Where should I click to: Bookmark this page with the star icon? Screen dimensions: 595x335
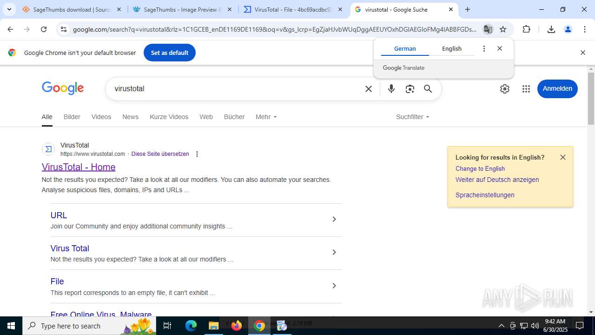(x=503, y=29)
